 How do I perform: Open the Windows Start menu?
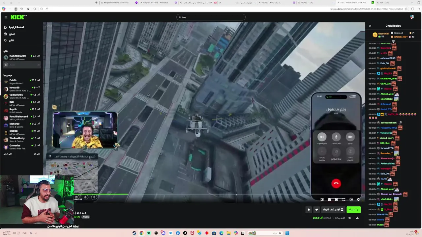287,233
